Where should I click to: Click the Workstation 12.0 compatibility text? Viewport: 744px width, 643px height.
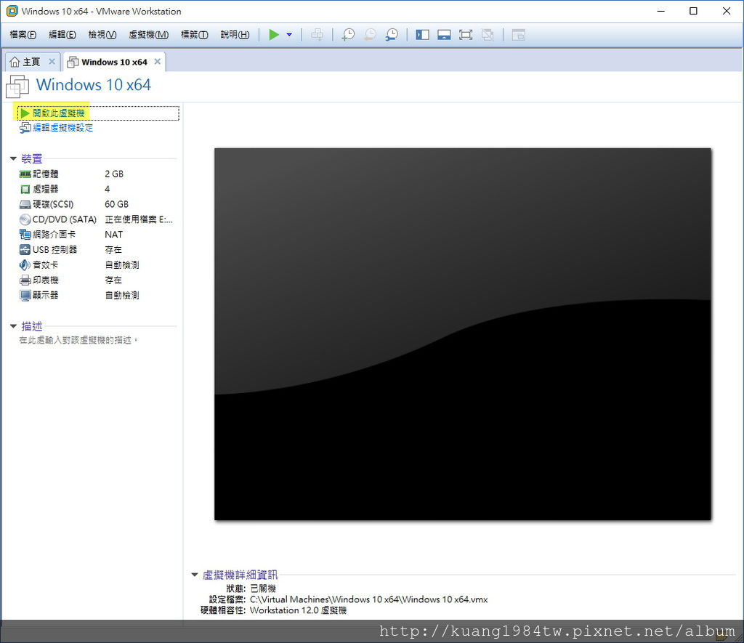[298, 610]
